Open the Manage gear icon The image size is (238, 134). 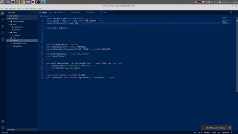pos(3,128)
